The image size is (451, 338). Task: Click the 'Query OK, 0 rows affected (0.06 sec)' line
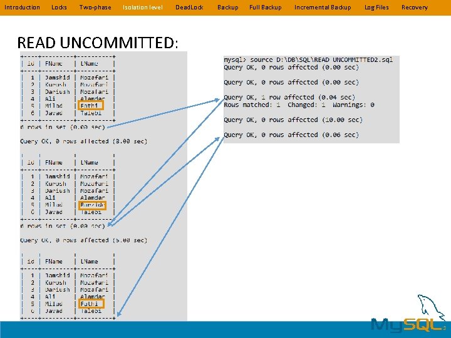(291, 135)
